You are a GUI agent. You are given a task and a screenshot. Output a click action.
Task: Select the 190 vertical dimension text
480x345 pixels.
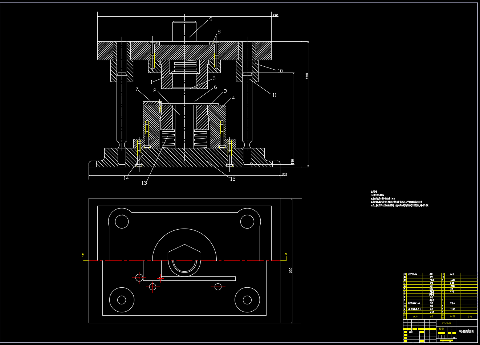click(x=292, y=161)
